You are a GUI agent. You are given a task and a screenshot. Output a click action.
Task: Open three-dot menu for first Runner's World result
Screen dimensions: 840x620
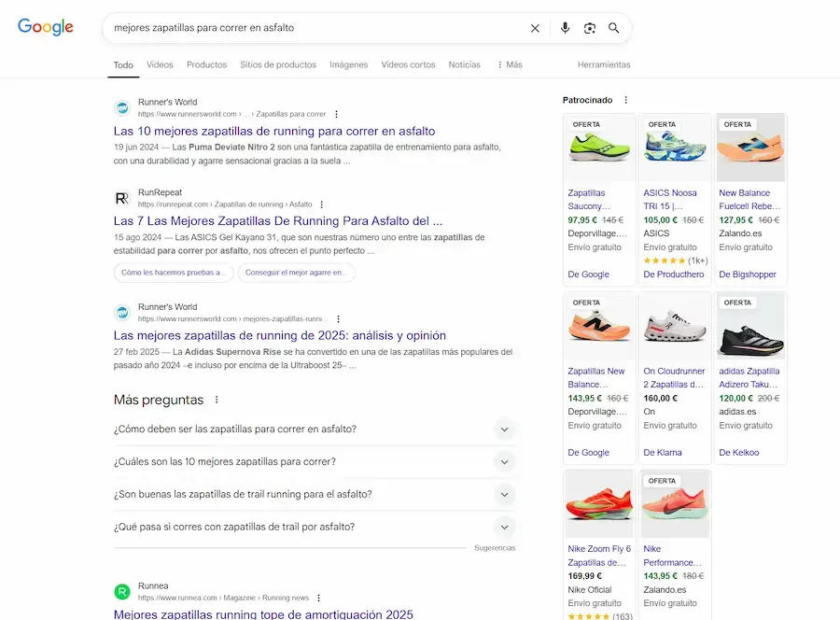point(336,114)
